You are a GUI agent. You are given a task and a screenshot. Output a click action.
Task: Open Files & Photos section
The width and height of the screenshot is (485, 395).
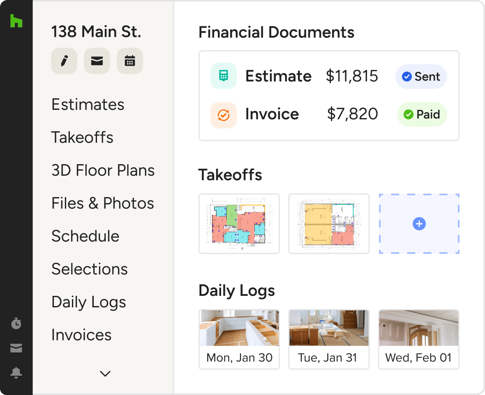tap(103, 203)
